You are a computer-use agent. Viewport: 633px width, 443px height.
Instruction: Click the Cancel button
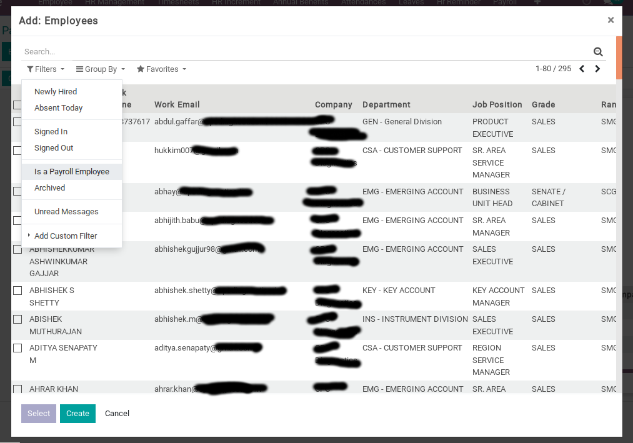point(117,414)
